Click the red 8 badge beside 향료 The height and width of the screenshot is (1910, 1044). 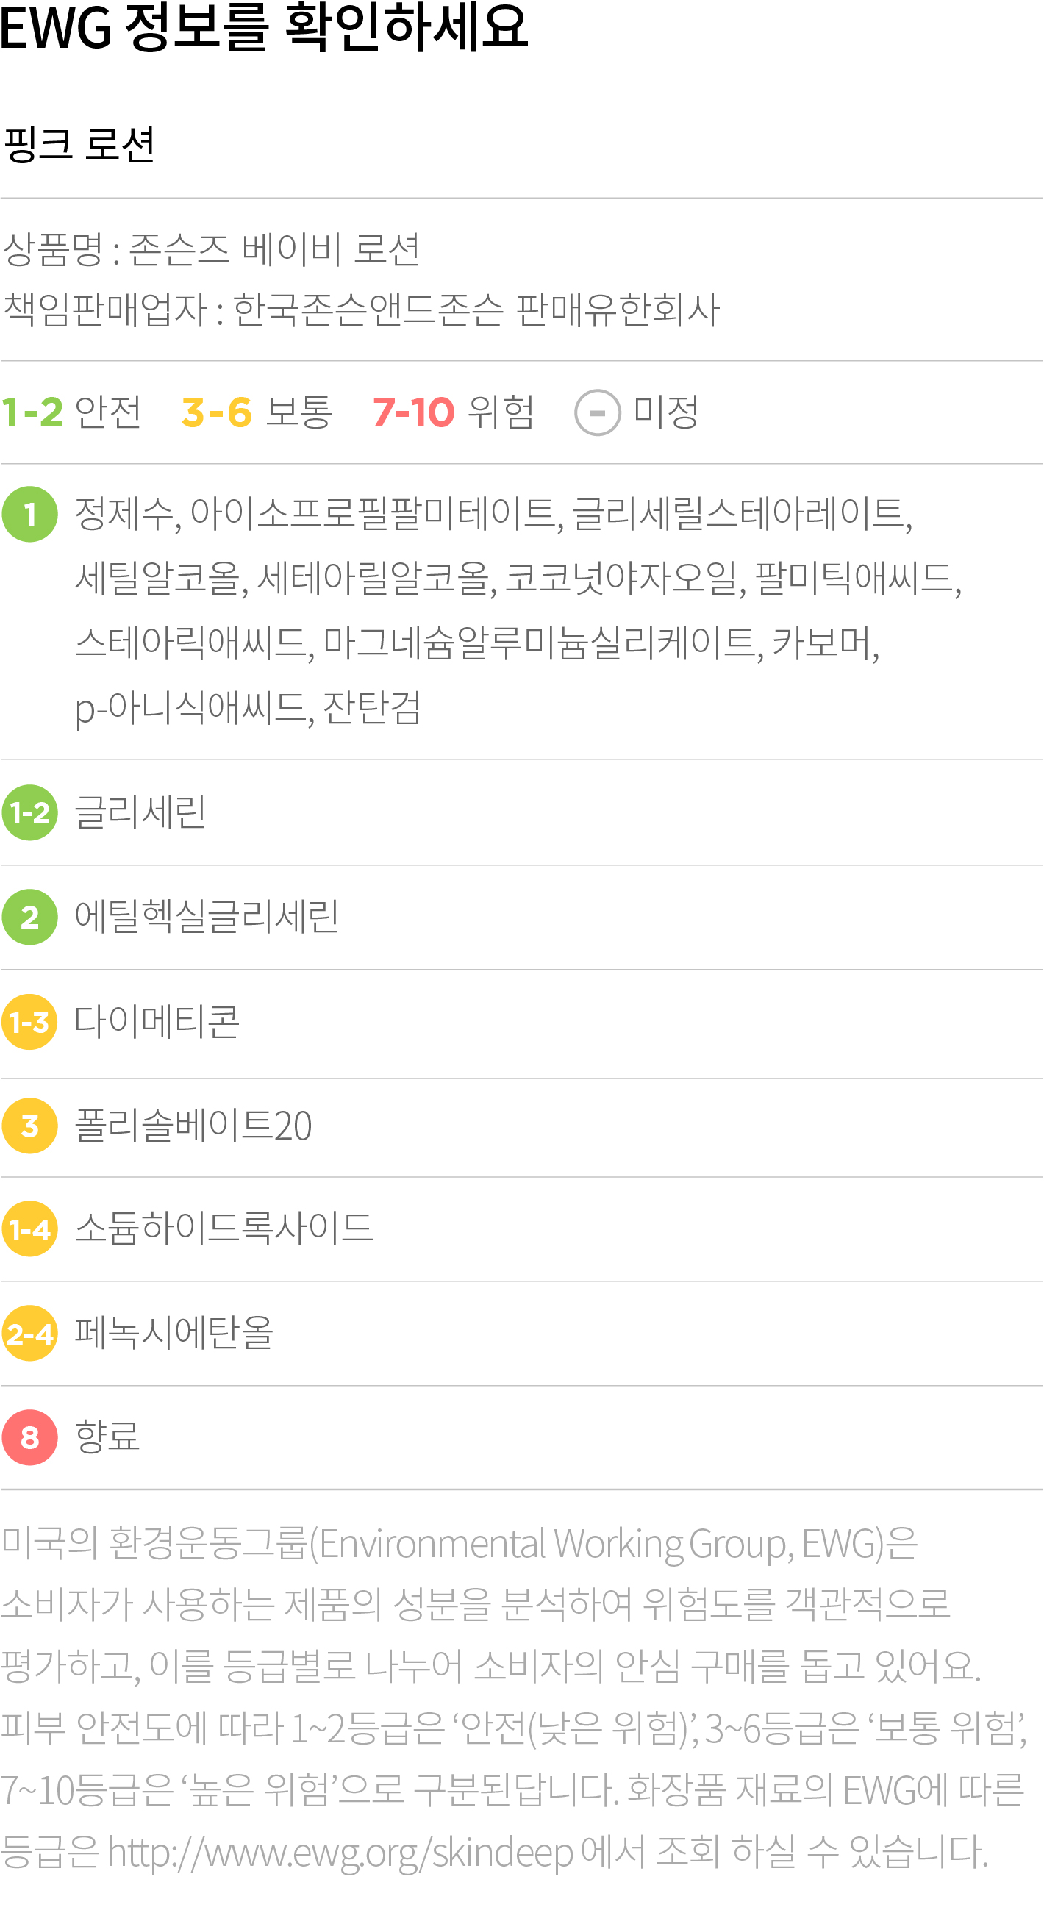(x=29, y=1438)
